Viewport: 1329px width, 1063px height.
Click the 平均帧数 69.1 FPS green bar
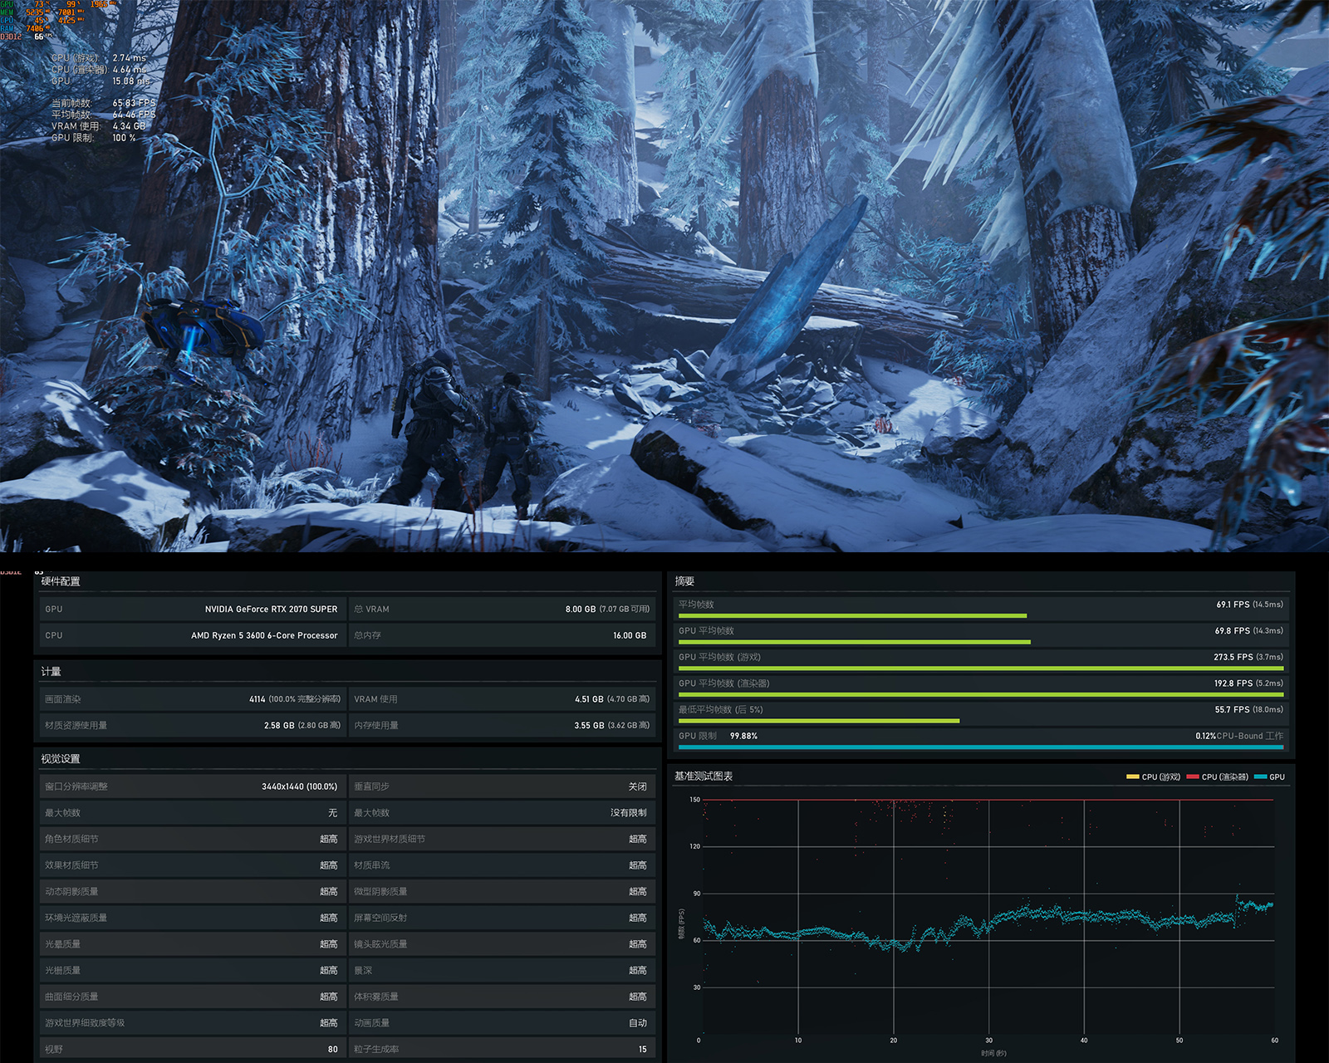852,615
